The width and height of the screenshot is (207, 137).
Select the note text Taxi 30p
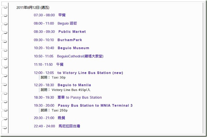click(59, 77)
